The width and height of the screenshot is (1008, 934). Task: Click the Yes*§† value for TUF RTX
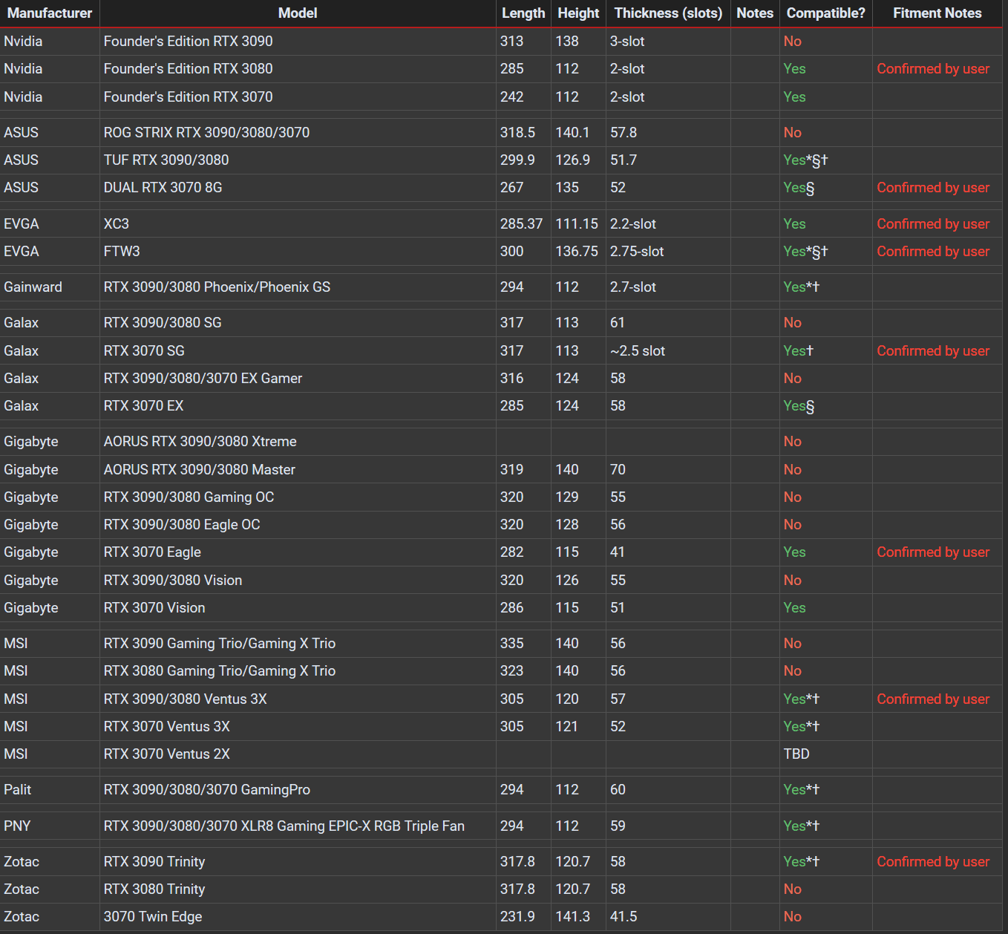[805, 160]
